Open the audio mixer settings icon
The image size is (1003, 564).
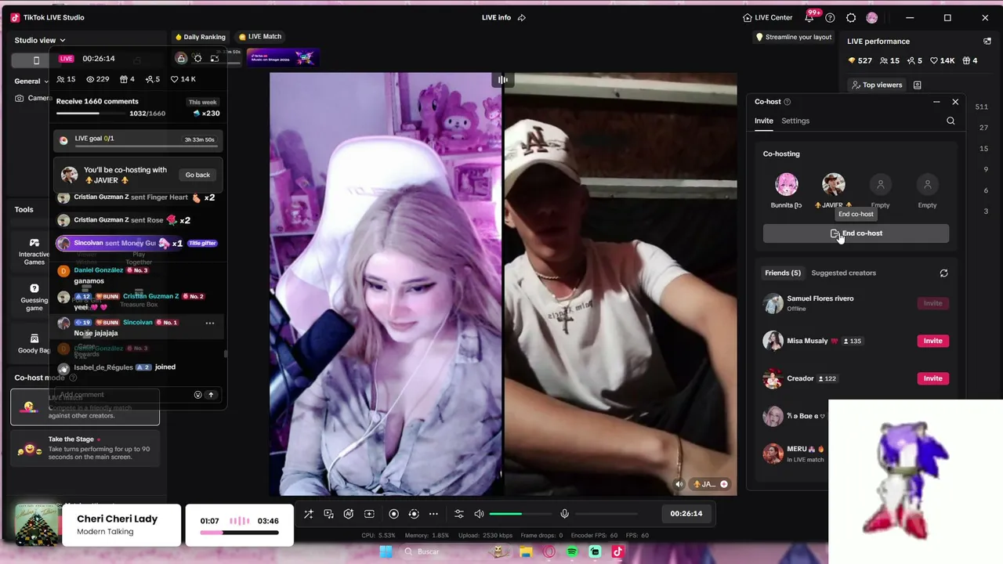[x=459, y=514]
